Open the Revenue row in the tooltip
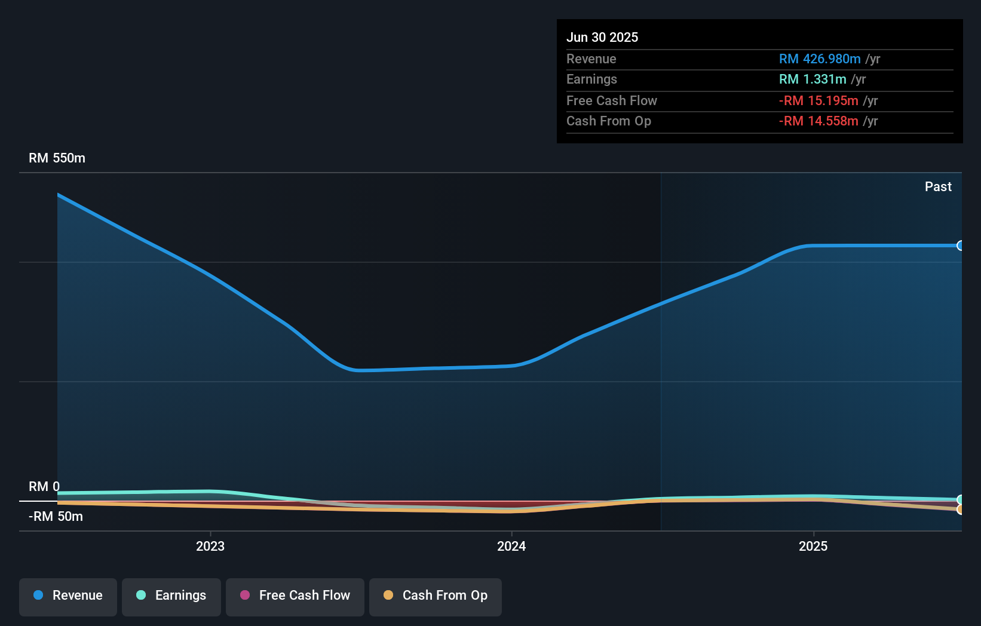The image size is (981, 626). [x=759, y=59]
